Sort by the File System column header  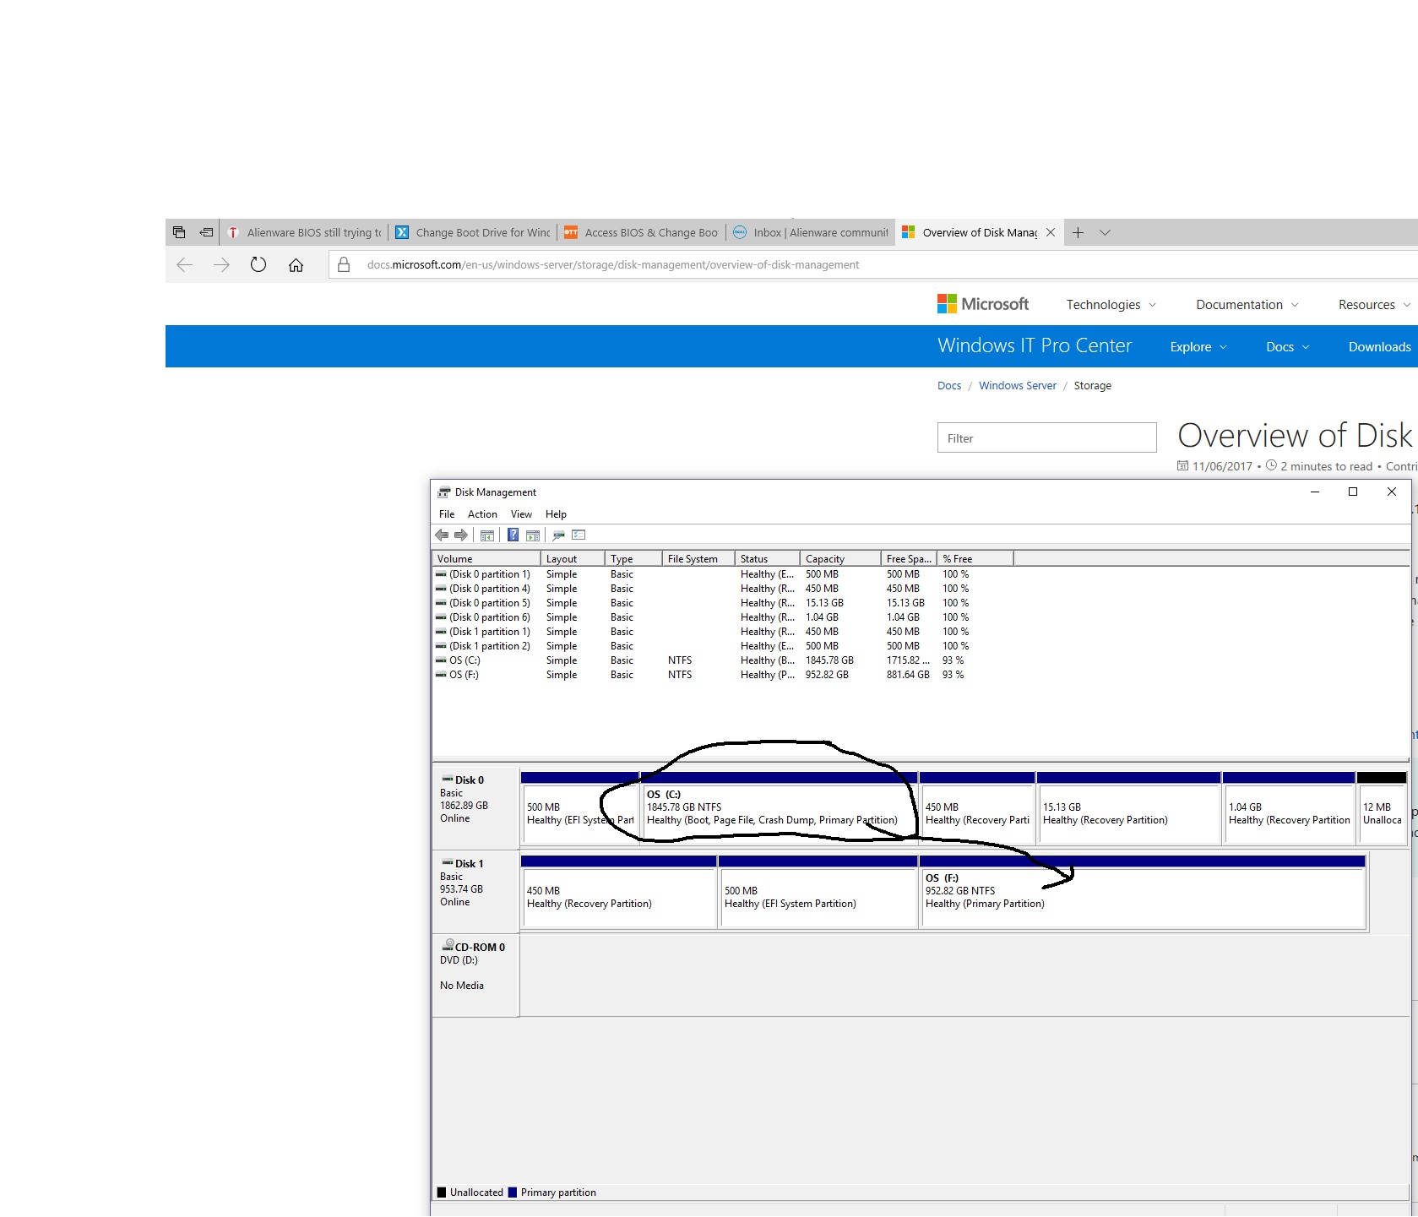[x=697, y=559]
